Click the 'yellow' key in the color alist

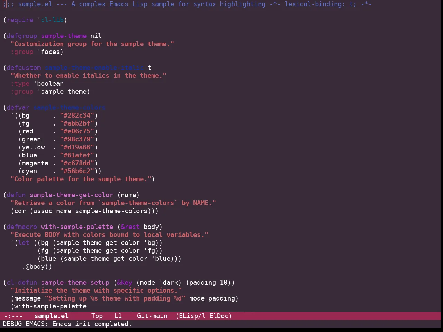click(x=33, y=147)
